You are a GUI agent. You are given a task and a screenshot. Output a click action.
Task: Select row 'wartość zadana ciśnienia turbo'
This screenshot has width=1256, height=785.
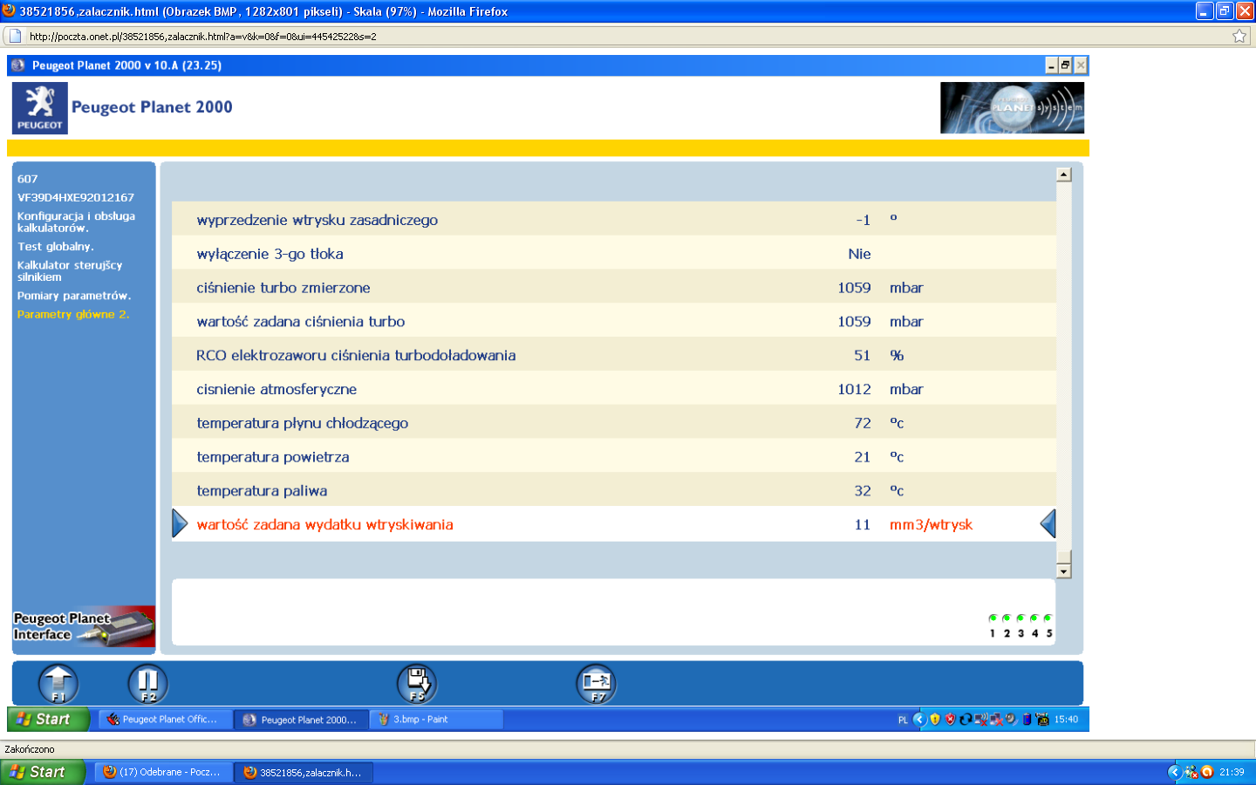pos(614,321)
